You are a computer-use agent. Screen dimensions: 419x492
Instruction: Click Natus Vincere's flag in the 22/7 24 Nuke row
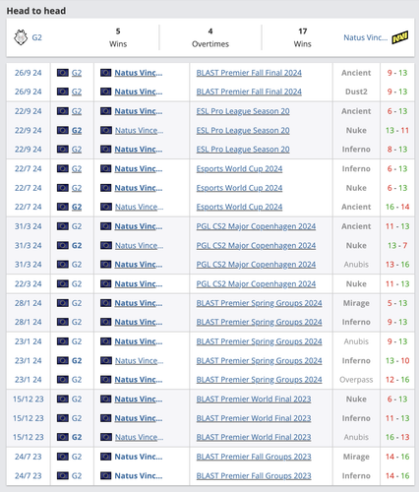pos(106,188)
